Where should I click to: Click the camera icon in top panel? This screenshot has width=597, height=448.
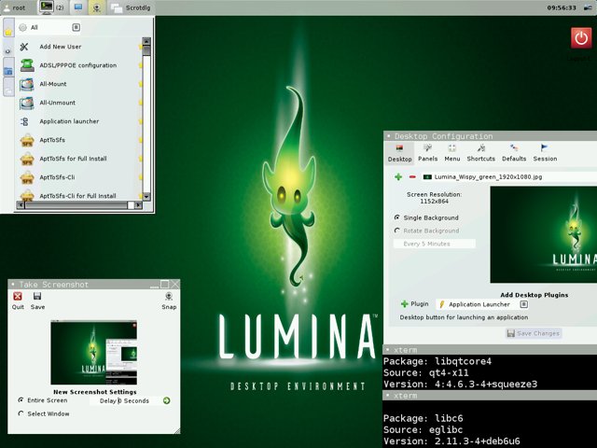coord(97,7)
